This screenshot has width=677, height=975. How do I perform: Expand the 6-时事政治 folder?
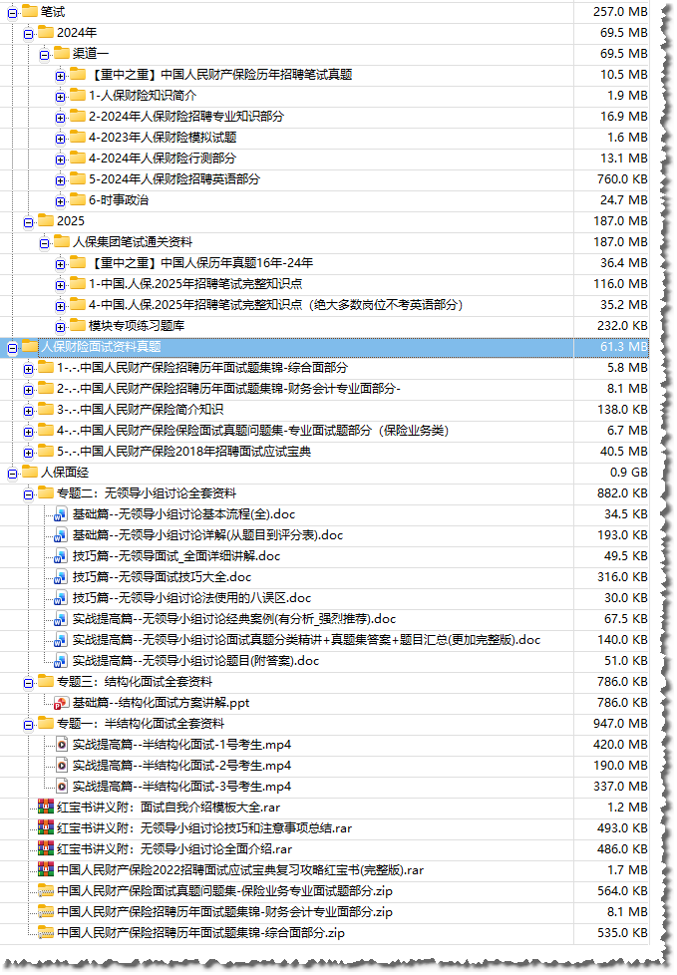coord(60,201)
